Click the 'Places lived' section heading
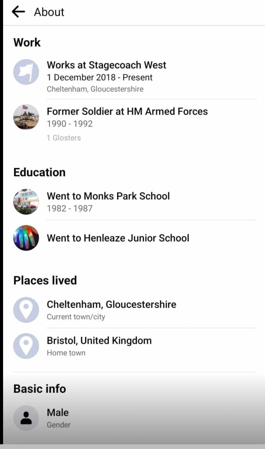 [45, 280]
